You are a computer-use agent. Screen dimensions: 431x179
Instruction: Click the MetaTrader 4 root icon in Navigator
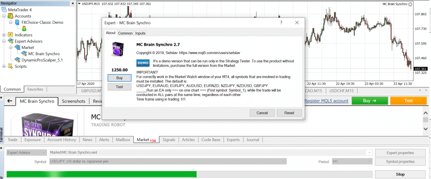(x=4, y=10)
